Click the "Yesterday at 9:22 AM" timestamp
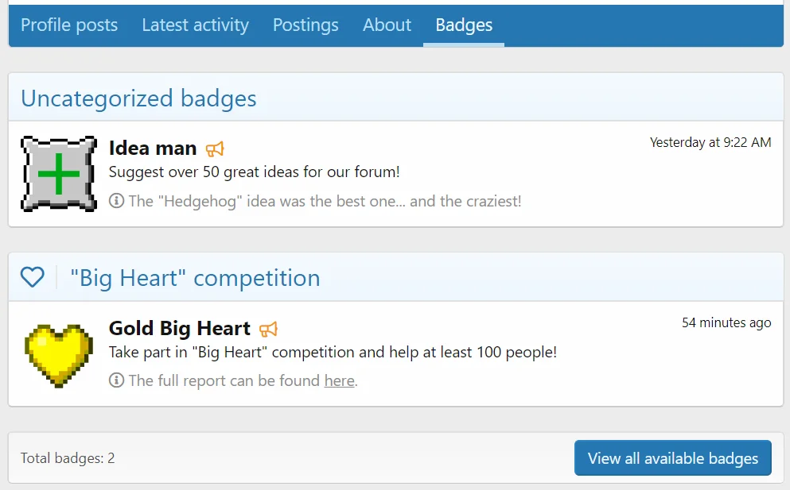Viewport: 790px width, 490px height. click(x=710, y=143)
